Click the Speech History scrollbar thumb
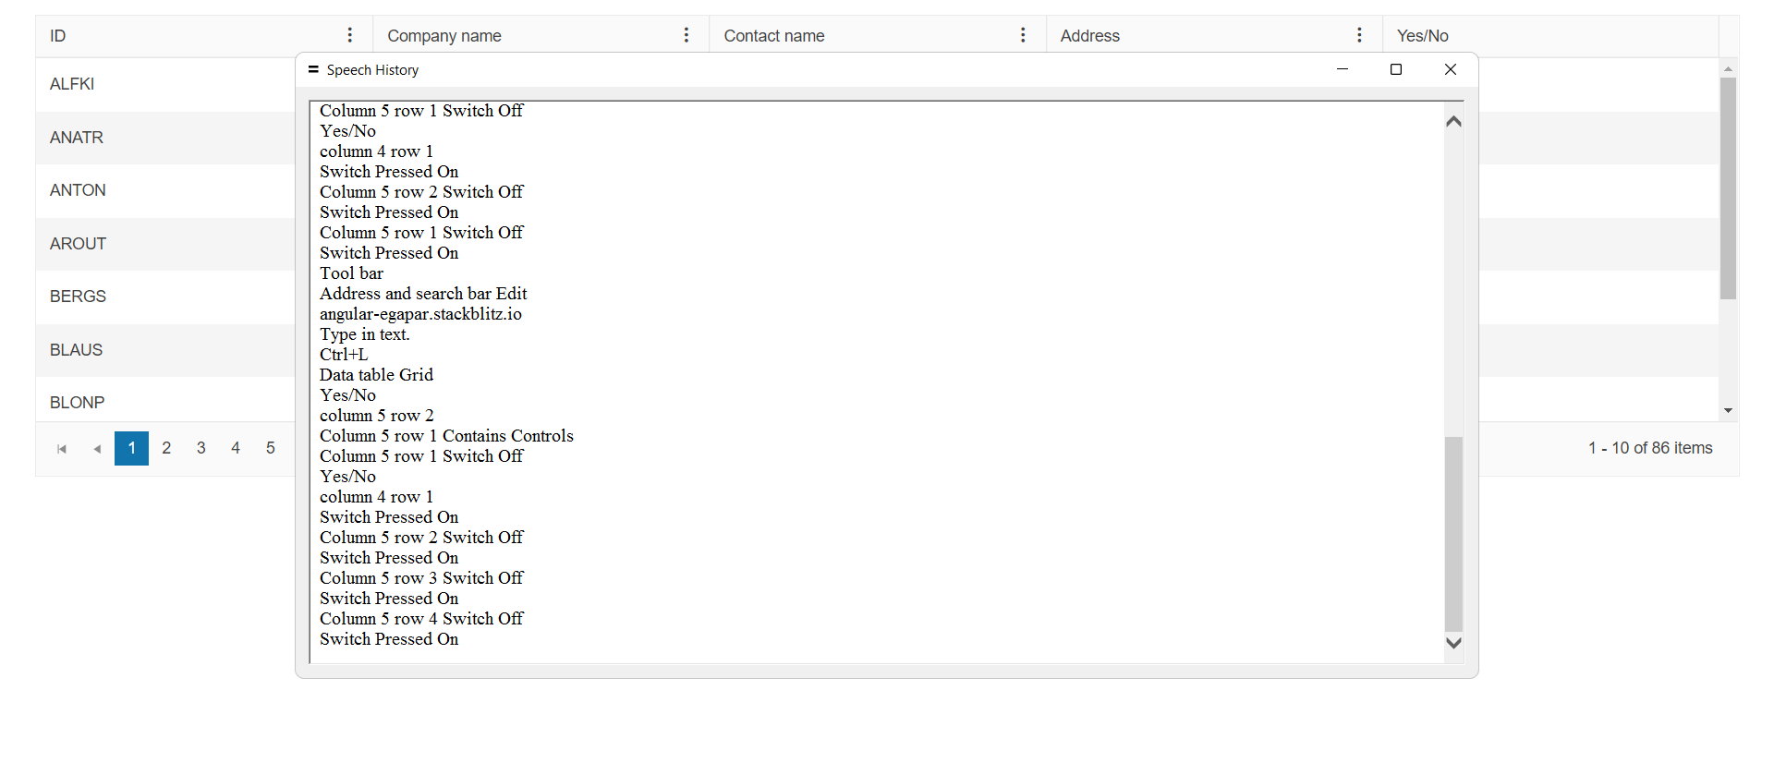1774x775 pixels. pyautogui.click(x=1453, y=533)
